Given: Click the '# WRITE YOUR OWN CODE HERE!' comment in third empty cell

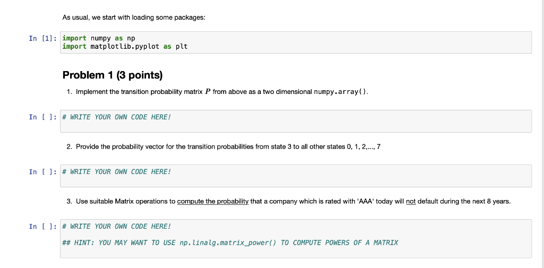Looking at the screenshot, I should point(116,227).
